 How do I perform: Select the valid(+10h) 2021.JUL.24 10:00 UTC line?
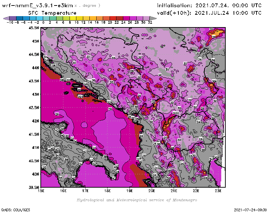[209, 13]
